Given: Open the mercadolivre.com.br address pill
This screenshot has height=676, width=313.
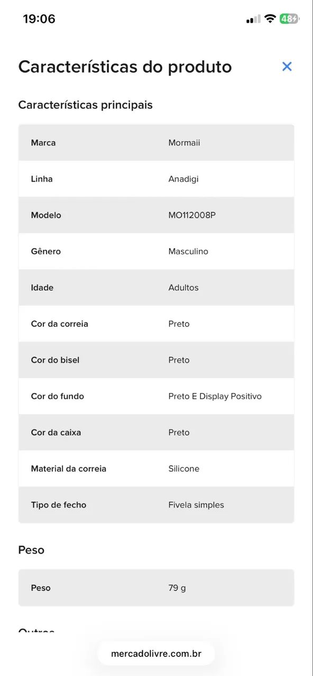Looking at the screenshot, I should [156, 653].
